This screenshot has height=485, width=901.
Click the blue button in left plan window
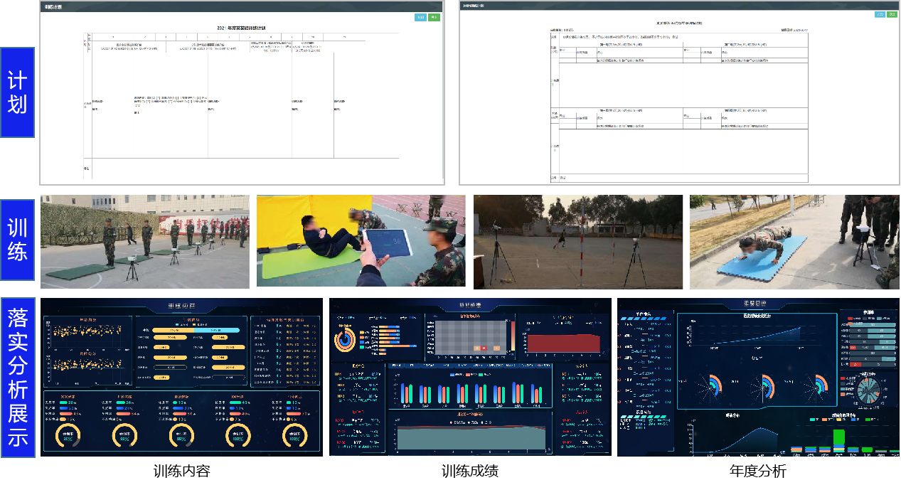(420, 17)
